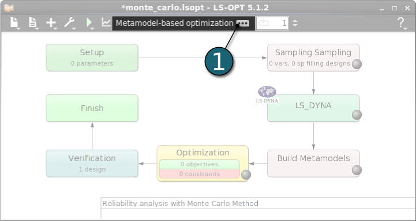
Task: Click the 0 constraints red row
Action: (199, 174)
